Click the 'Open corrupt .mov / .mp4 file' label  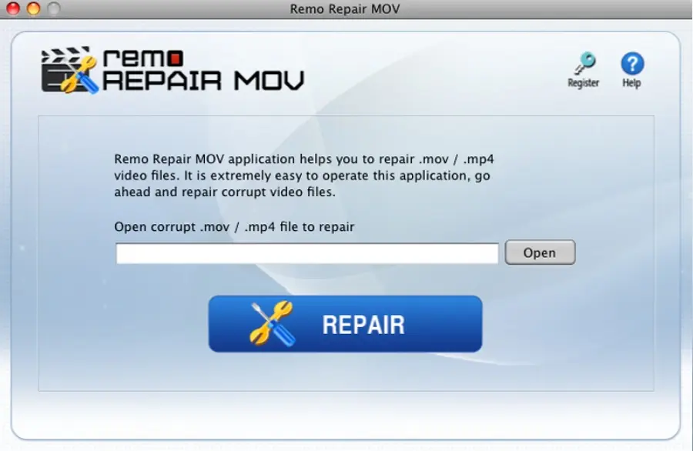[234, 227]
